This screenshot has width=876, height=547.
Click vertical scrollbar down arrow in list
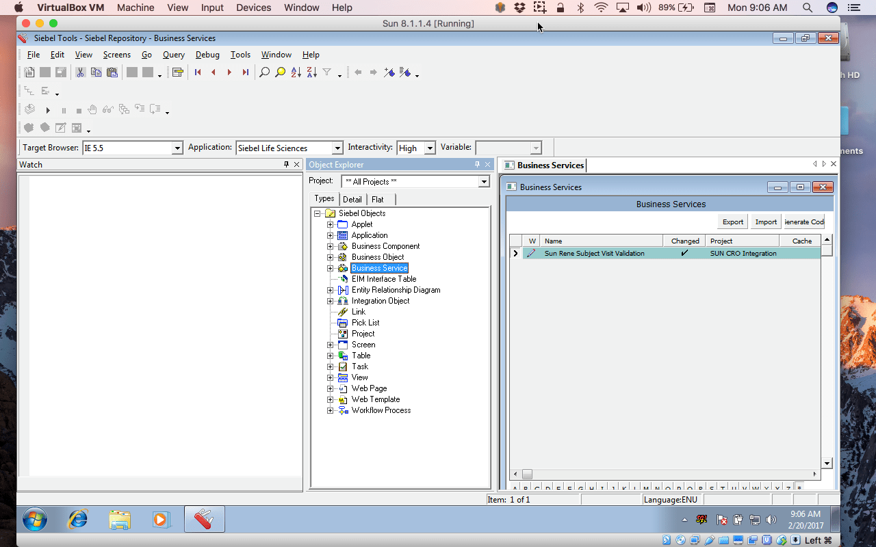click(x=827, y=464)
